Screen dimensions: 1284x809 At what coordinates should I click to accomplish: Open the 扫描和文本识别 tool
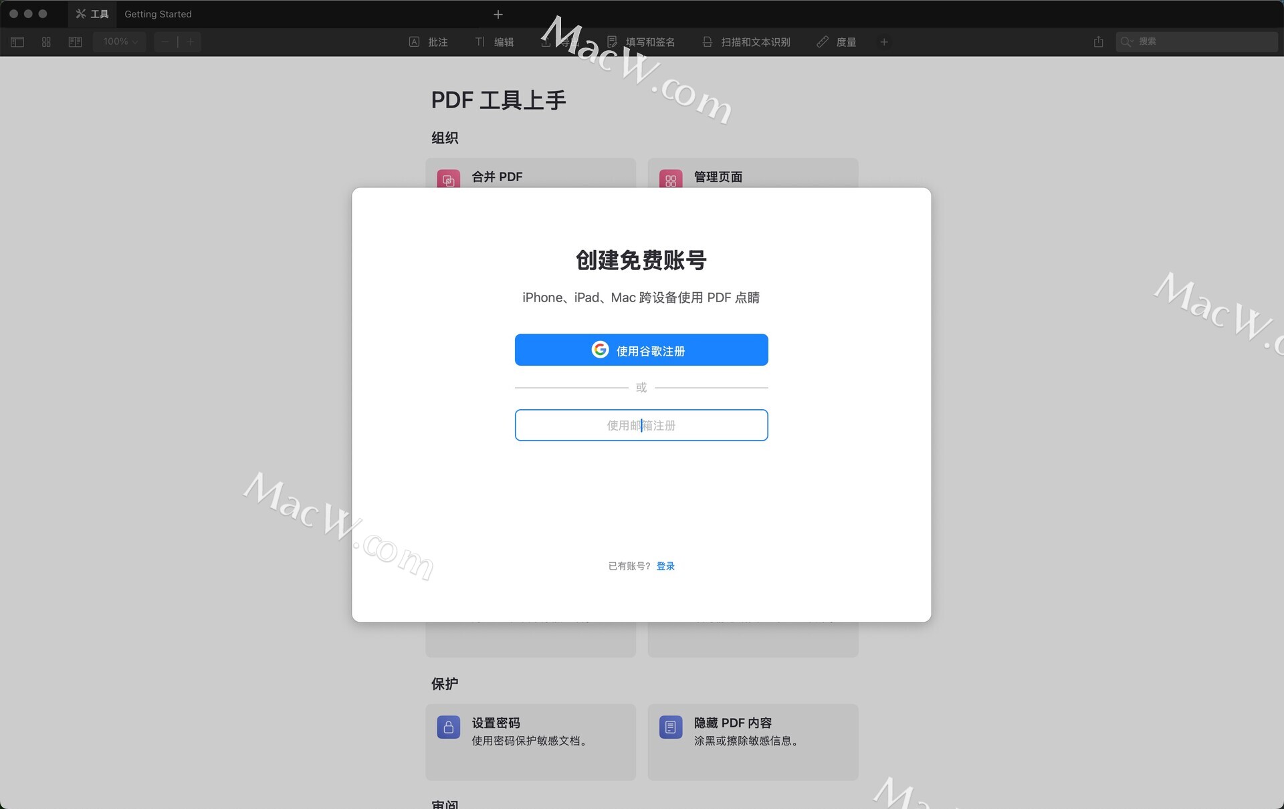pyautogui.click(x=746, y=42)
